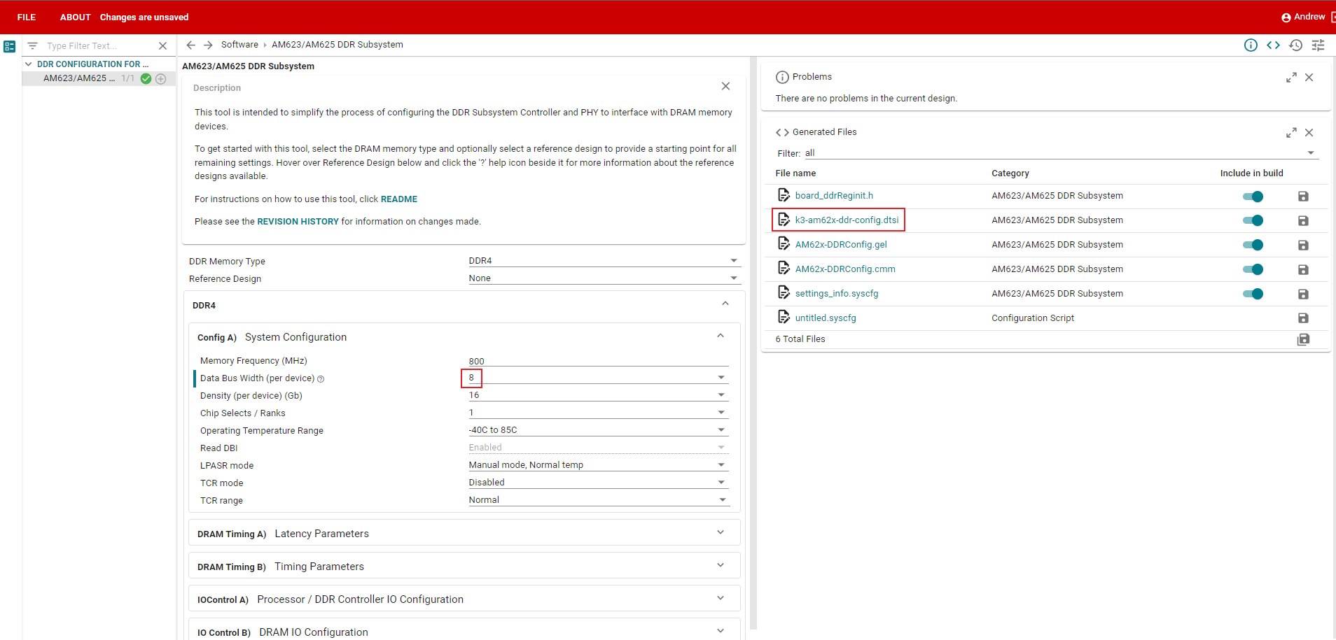Open preferences sliders icon

pyautogui.click(x=1318, y=45)
